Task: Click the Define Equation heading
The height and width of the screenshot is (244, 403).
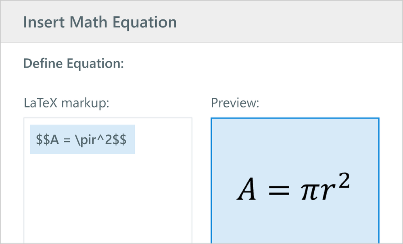Action: tap(73, 63)
